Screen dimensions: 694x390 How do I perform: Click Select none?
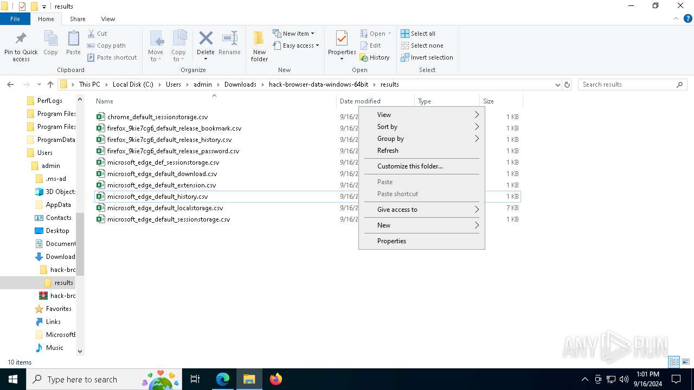(x=422, y=45)
